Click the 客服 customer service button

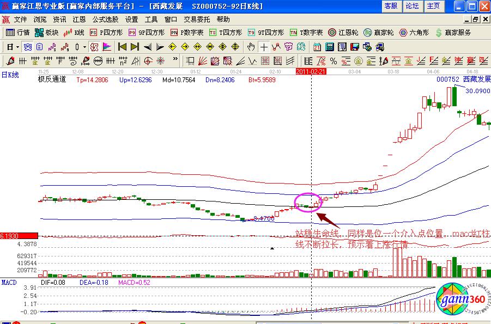(391, 6)
